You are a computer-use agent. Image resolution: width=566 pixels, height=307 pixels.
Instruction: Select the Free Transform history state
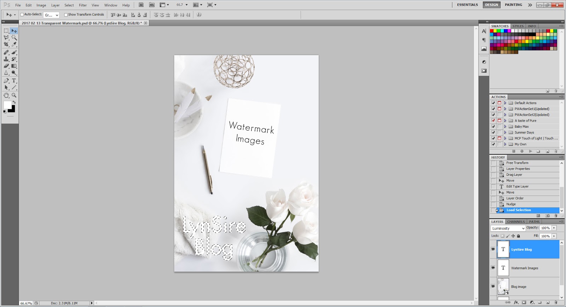point(517,163)
